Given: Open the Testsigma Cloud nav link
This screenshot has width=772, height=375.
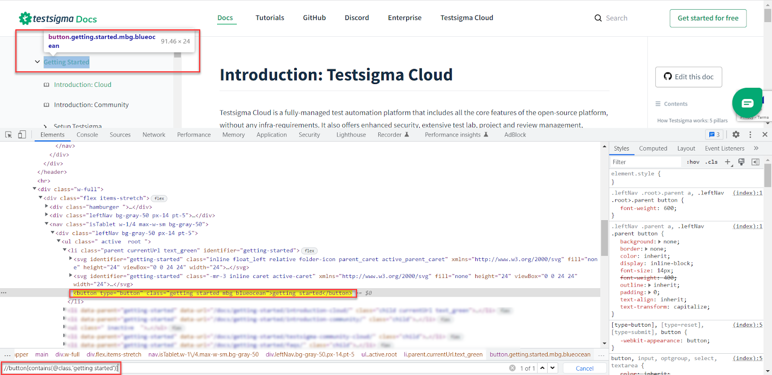Looking at the screenshot, I should [x=467, y=18].
